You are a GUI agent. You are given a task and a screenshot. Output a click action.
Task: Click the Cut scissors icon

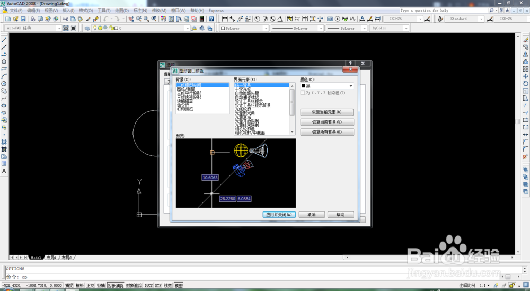(x=65, y=19)
